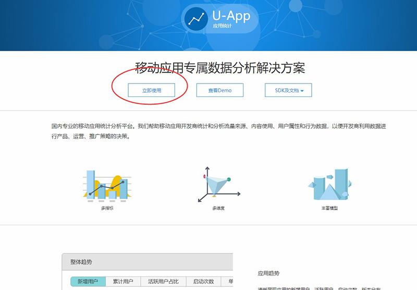Click the 多维度 caption label
Screen dimensions: 417x290
click(218, 208)
